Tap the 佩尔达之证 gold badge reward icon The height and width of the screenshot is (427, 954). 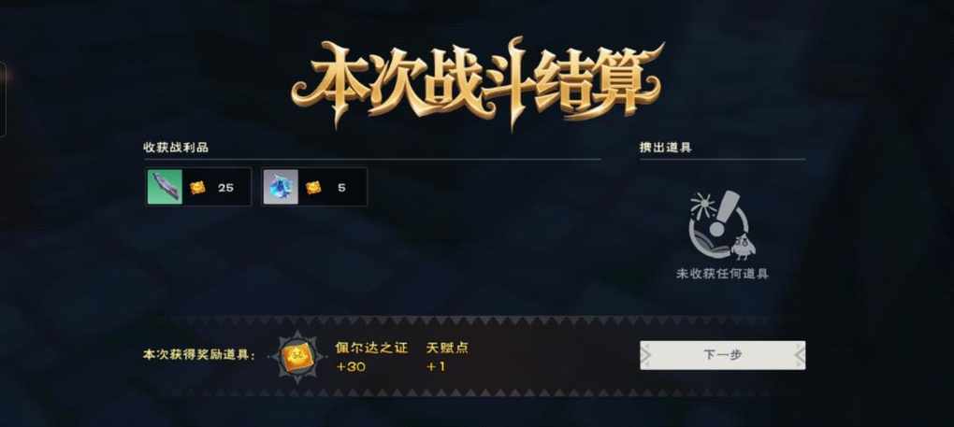[296, 357]
